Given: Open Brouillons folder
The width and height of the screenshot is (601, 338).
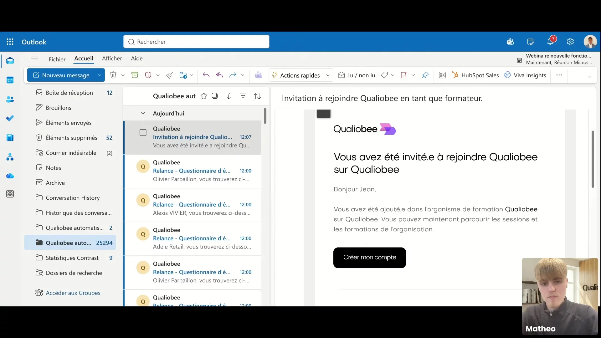Looking at the screenshot, I should [x=70, y=108].
